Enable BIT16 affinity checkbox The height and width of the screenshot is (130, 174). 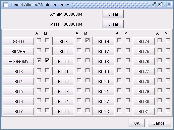pyautogui.click(x=119, y=40)
